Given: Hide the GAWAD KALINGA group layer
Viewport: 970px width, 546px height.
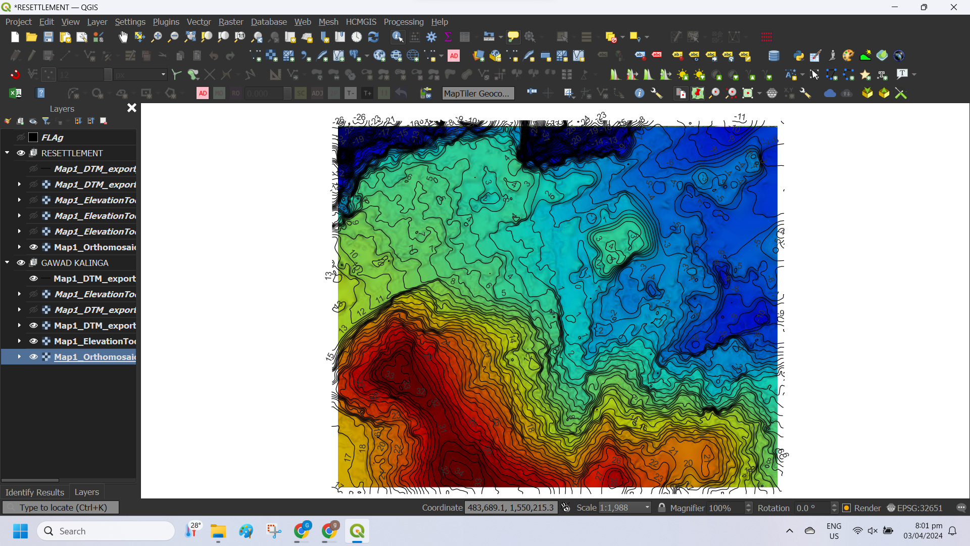Looking at the screenshot, I should (x=21, y=263).
